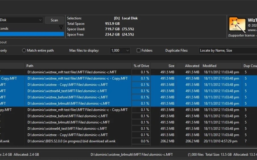Image resolution: width=257 pixels, height=160 pixels.
Task: Sort by the % of Drive column header
Action: [x=141, y=66]
